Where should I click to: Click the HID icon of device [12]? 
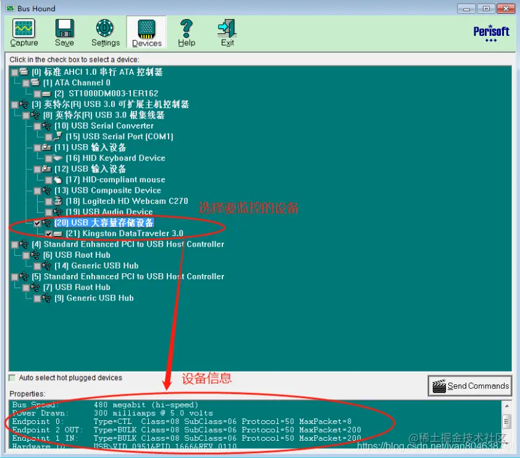[47, 169]
